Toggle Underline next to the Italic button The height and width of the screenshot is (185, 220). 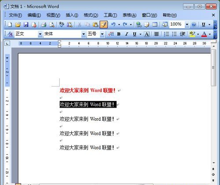[x=135, y=34]
